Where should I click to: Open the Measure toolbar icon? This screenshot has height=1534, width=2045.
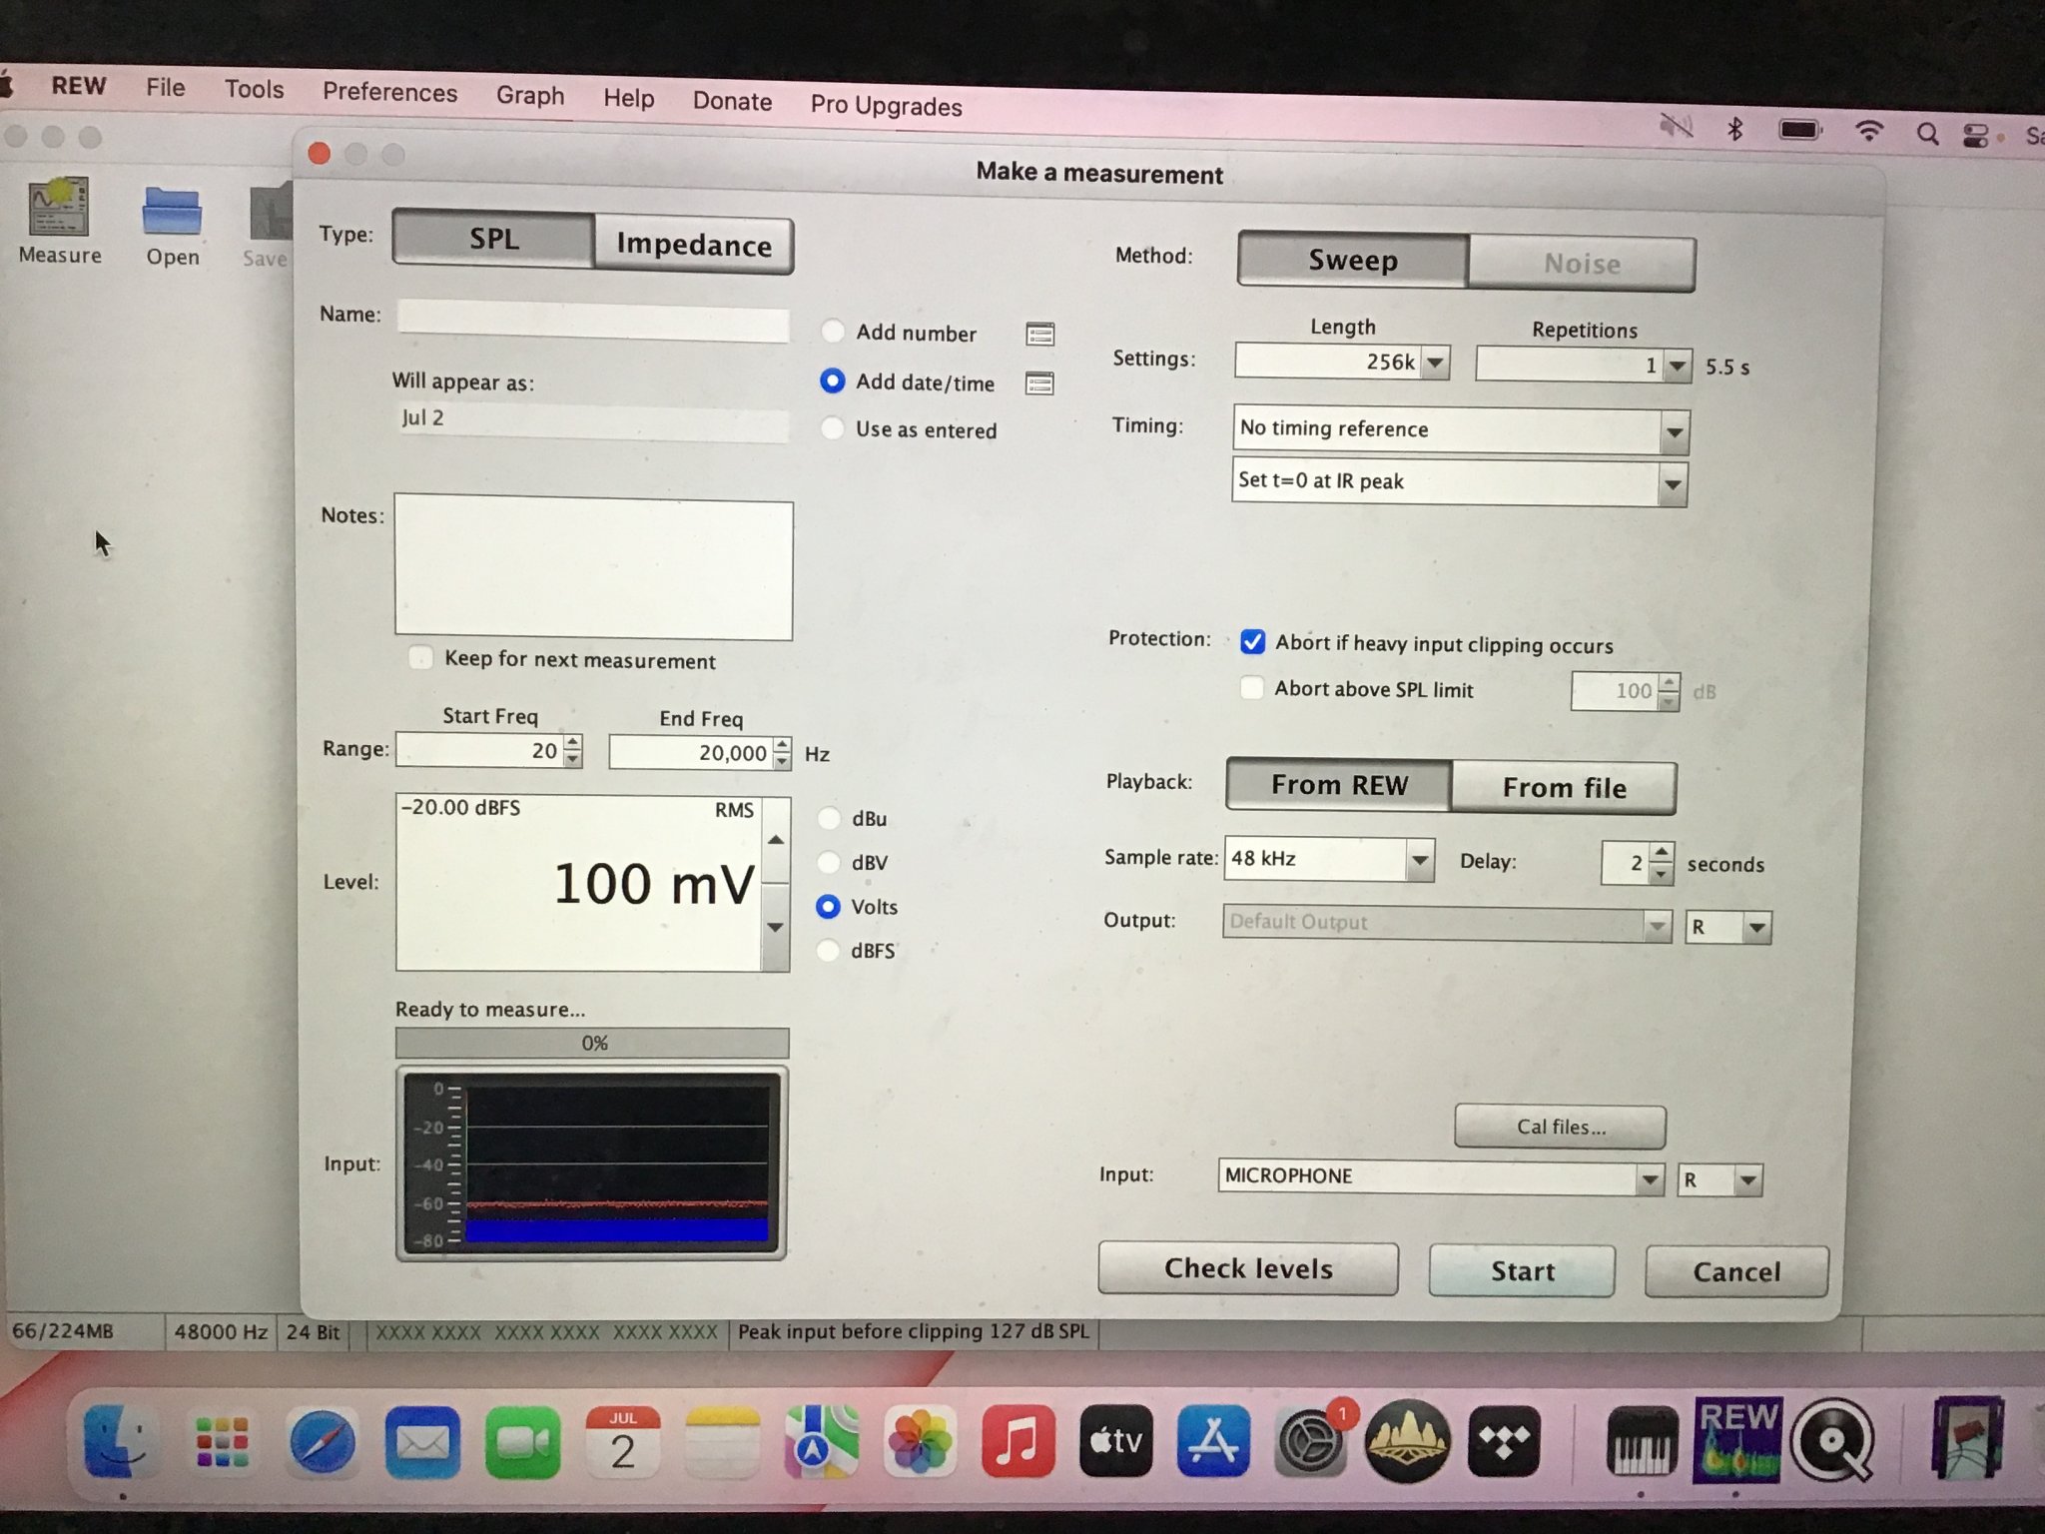[x=59, y=222]
